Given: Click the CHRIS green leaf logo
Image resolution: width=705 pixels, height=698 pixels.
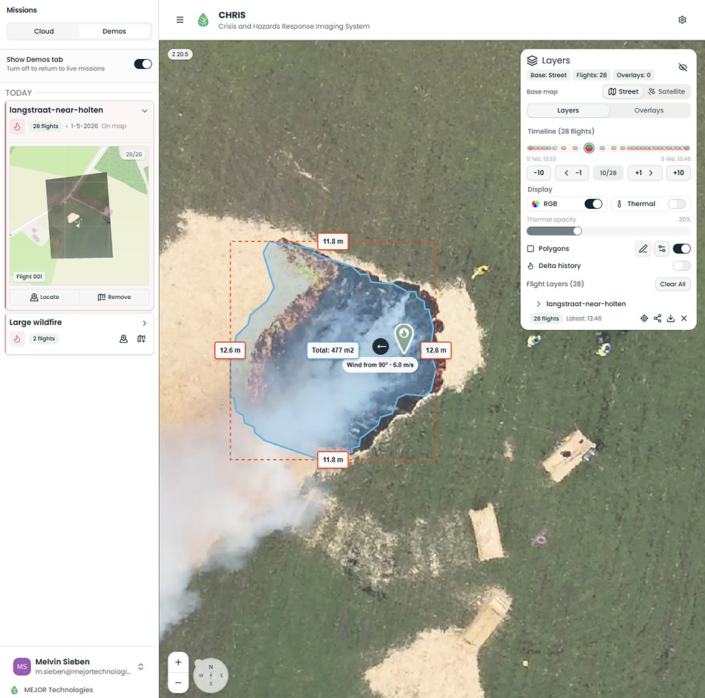Looking at the screenshot, I should [x=203, y=20].
